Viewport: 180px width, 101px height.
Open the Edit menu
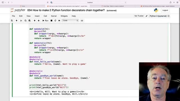point(21,16)
